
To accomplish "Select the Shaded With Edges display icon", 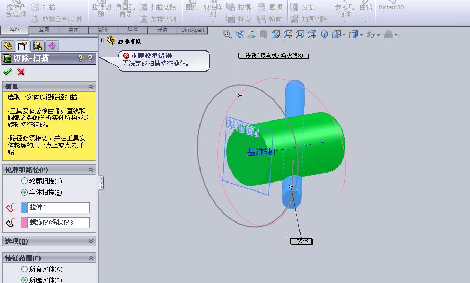I will pyautogui.click(x=275, y=34).
